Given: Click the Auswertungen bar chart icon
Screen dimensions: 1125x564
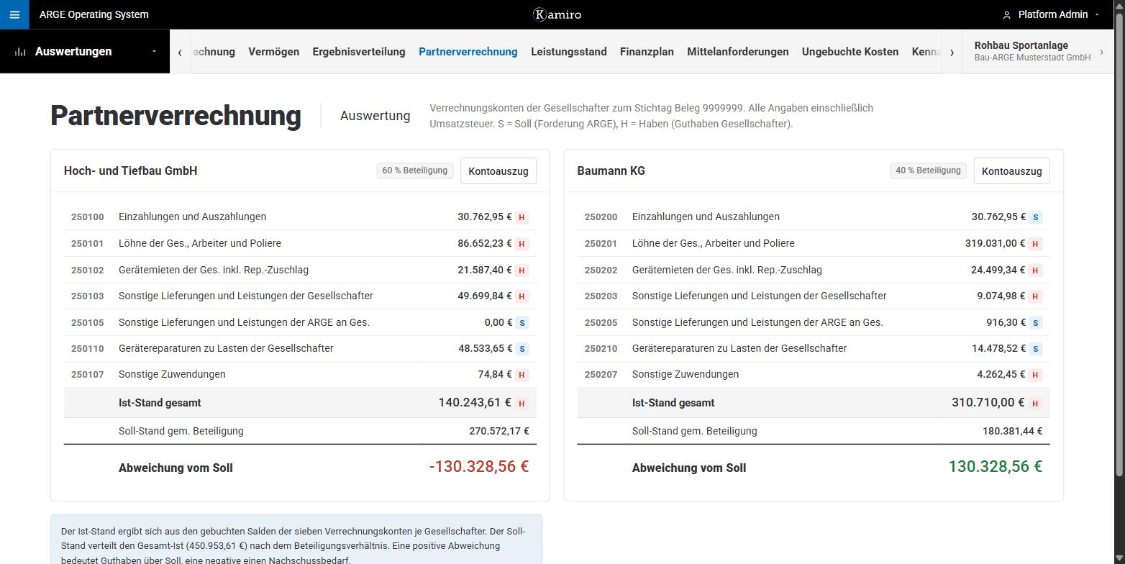Looking at the screenshot, I should point(20,52).
